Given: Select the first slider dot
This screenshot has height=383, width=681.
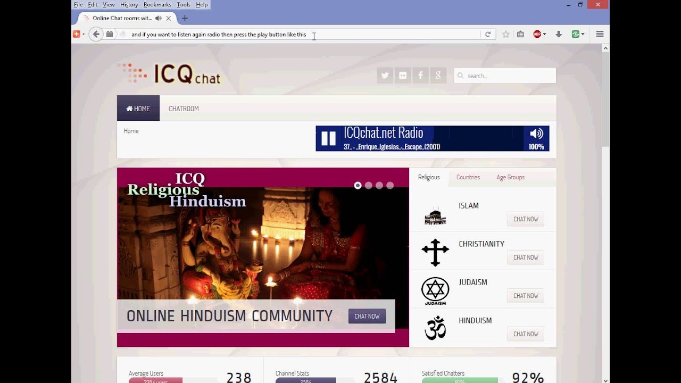Looking at the screenshot, I should (x=358, y=186).
